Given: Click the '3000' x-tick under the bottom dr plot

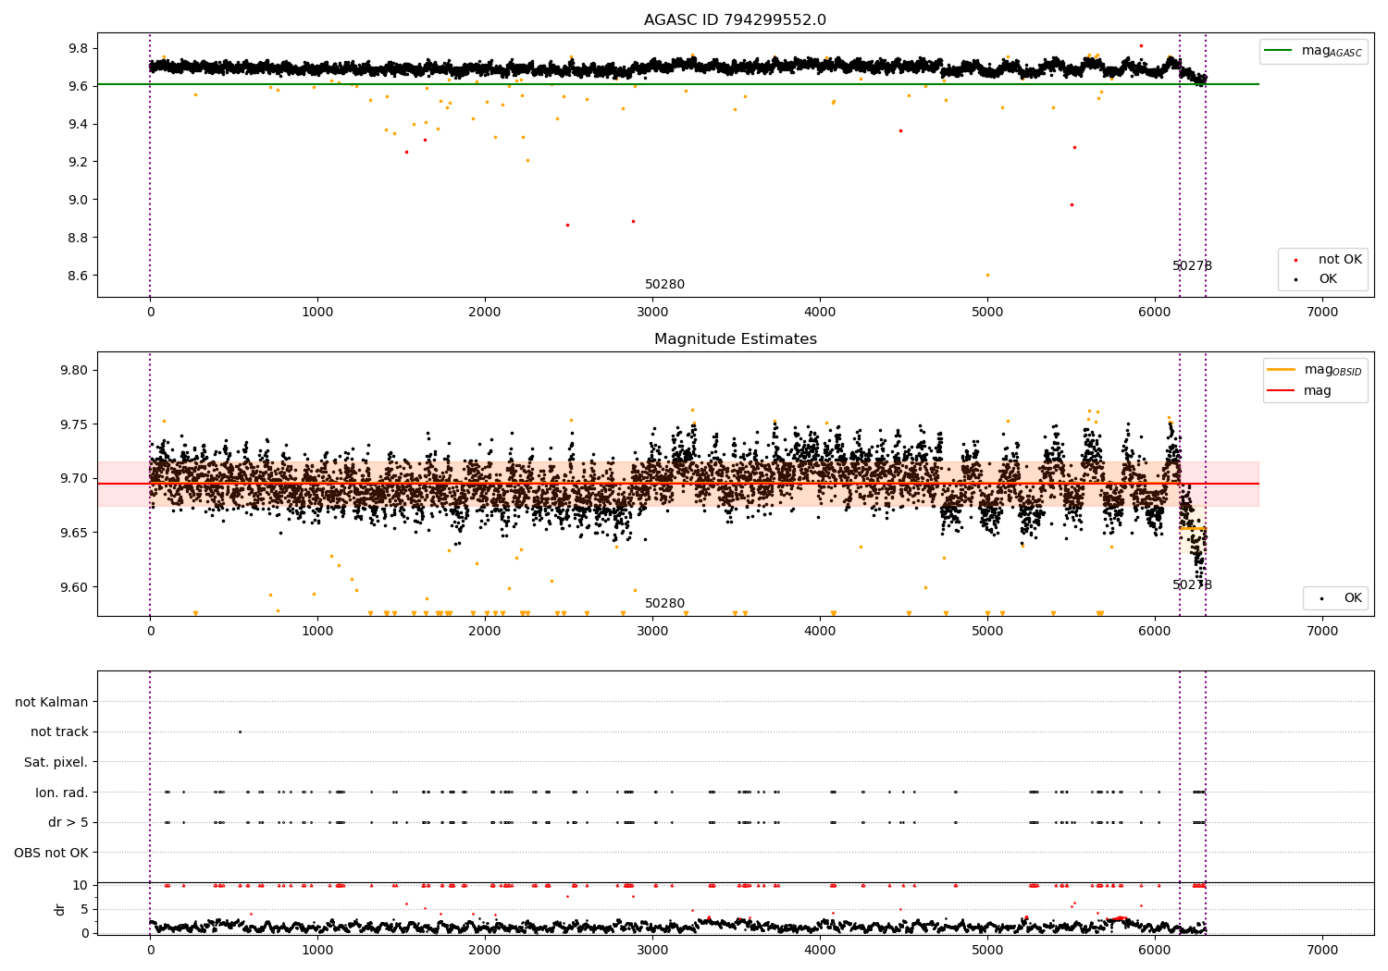Looking at the screenshot, I should pos(652,950).
